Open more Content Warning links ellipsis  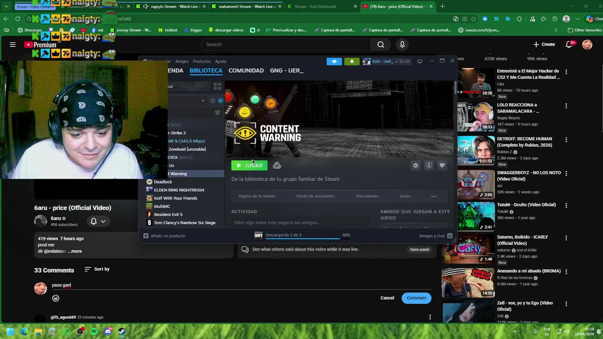point(434,196)
